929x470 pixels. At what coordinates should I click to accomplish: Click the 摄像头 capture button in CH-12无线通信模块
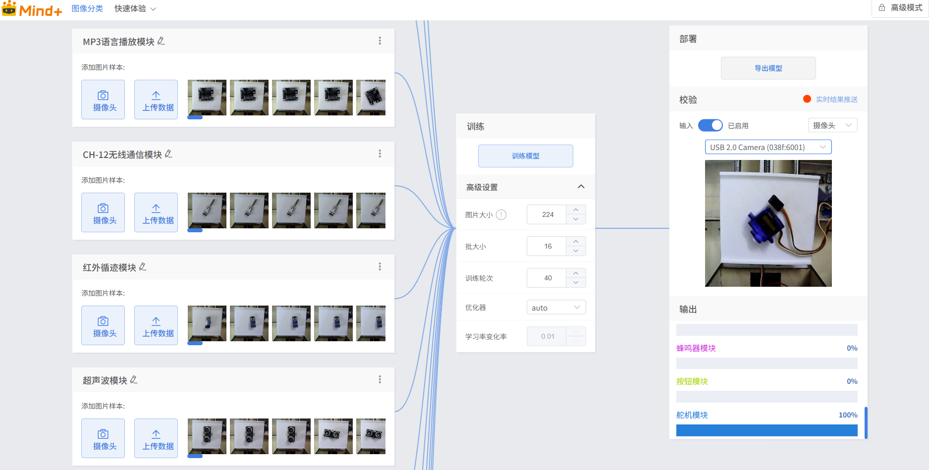(103, 212)
